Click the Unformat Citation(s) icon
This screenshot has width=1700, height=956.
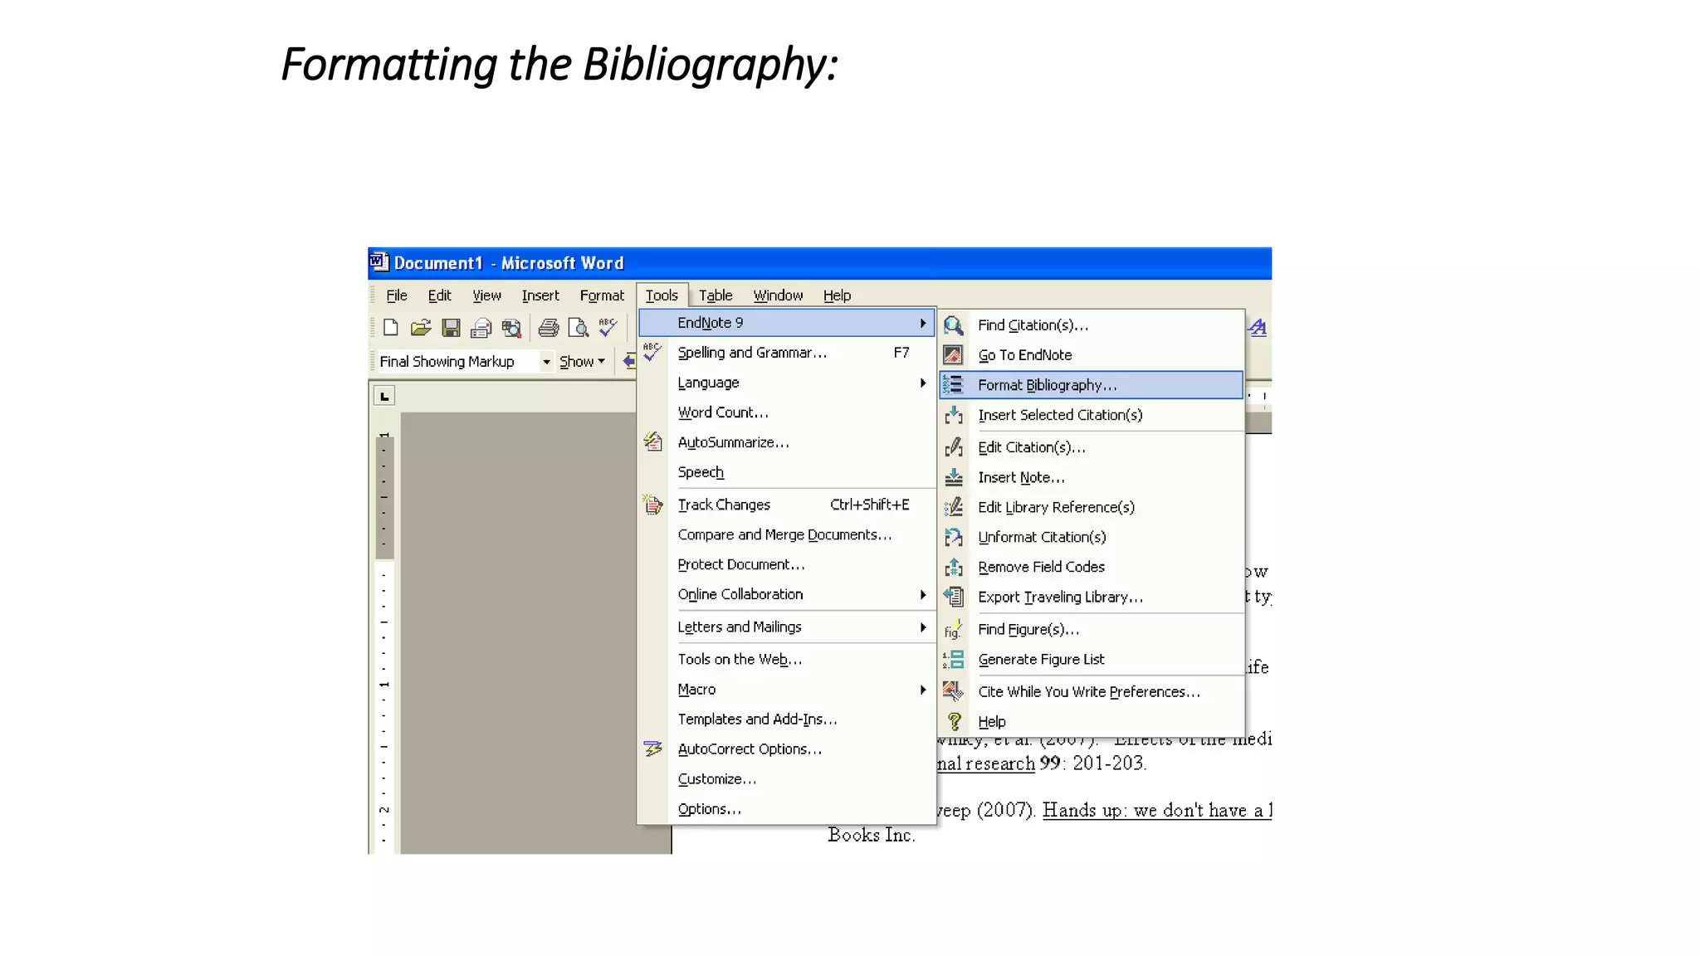[954, 537]
